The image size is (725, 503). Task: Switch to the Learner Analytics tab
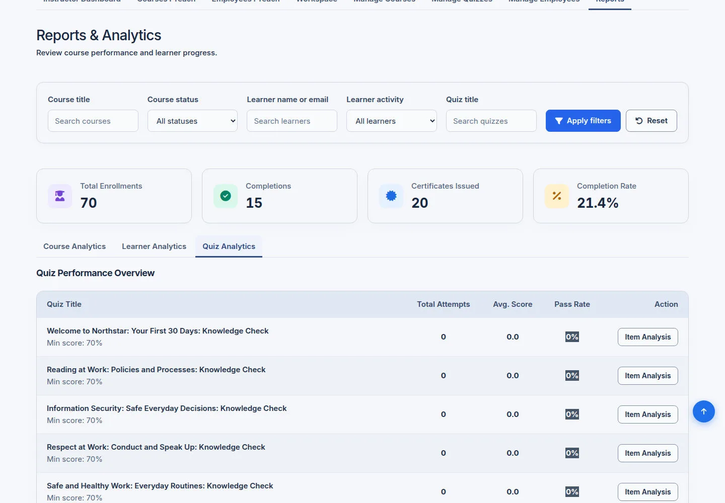(154, 246)
